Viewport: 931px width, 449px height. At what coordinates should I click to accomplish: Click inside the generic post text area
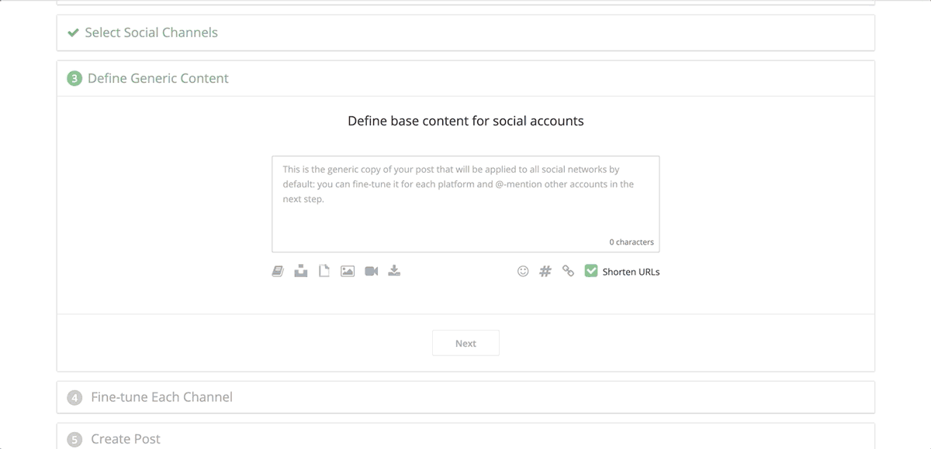coord(465,204)
